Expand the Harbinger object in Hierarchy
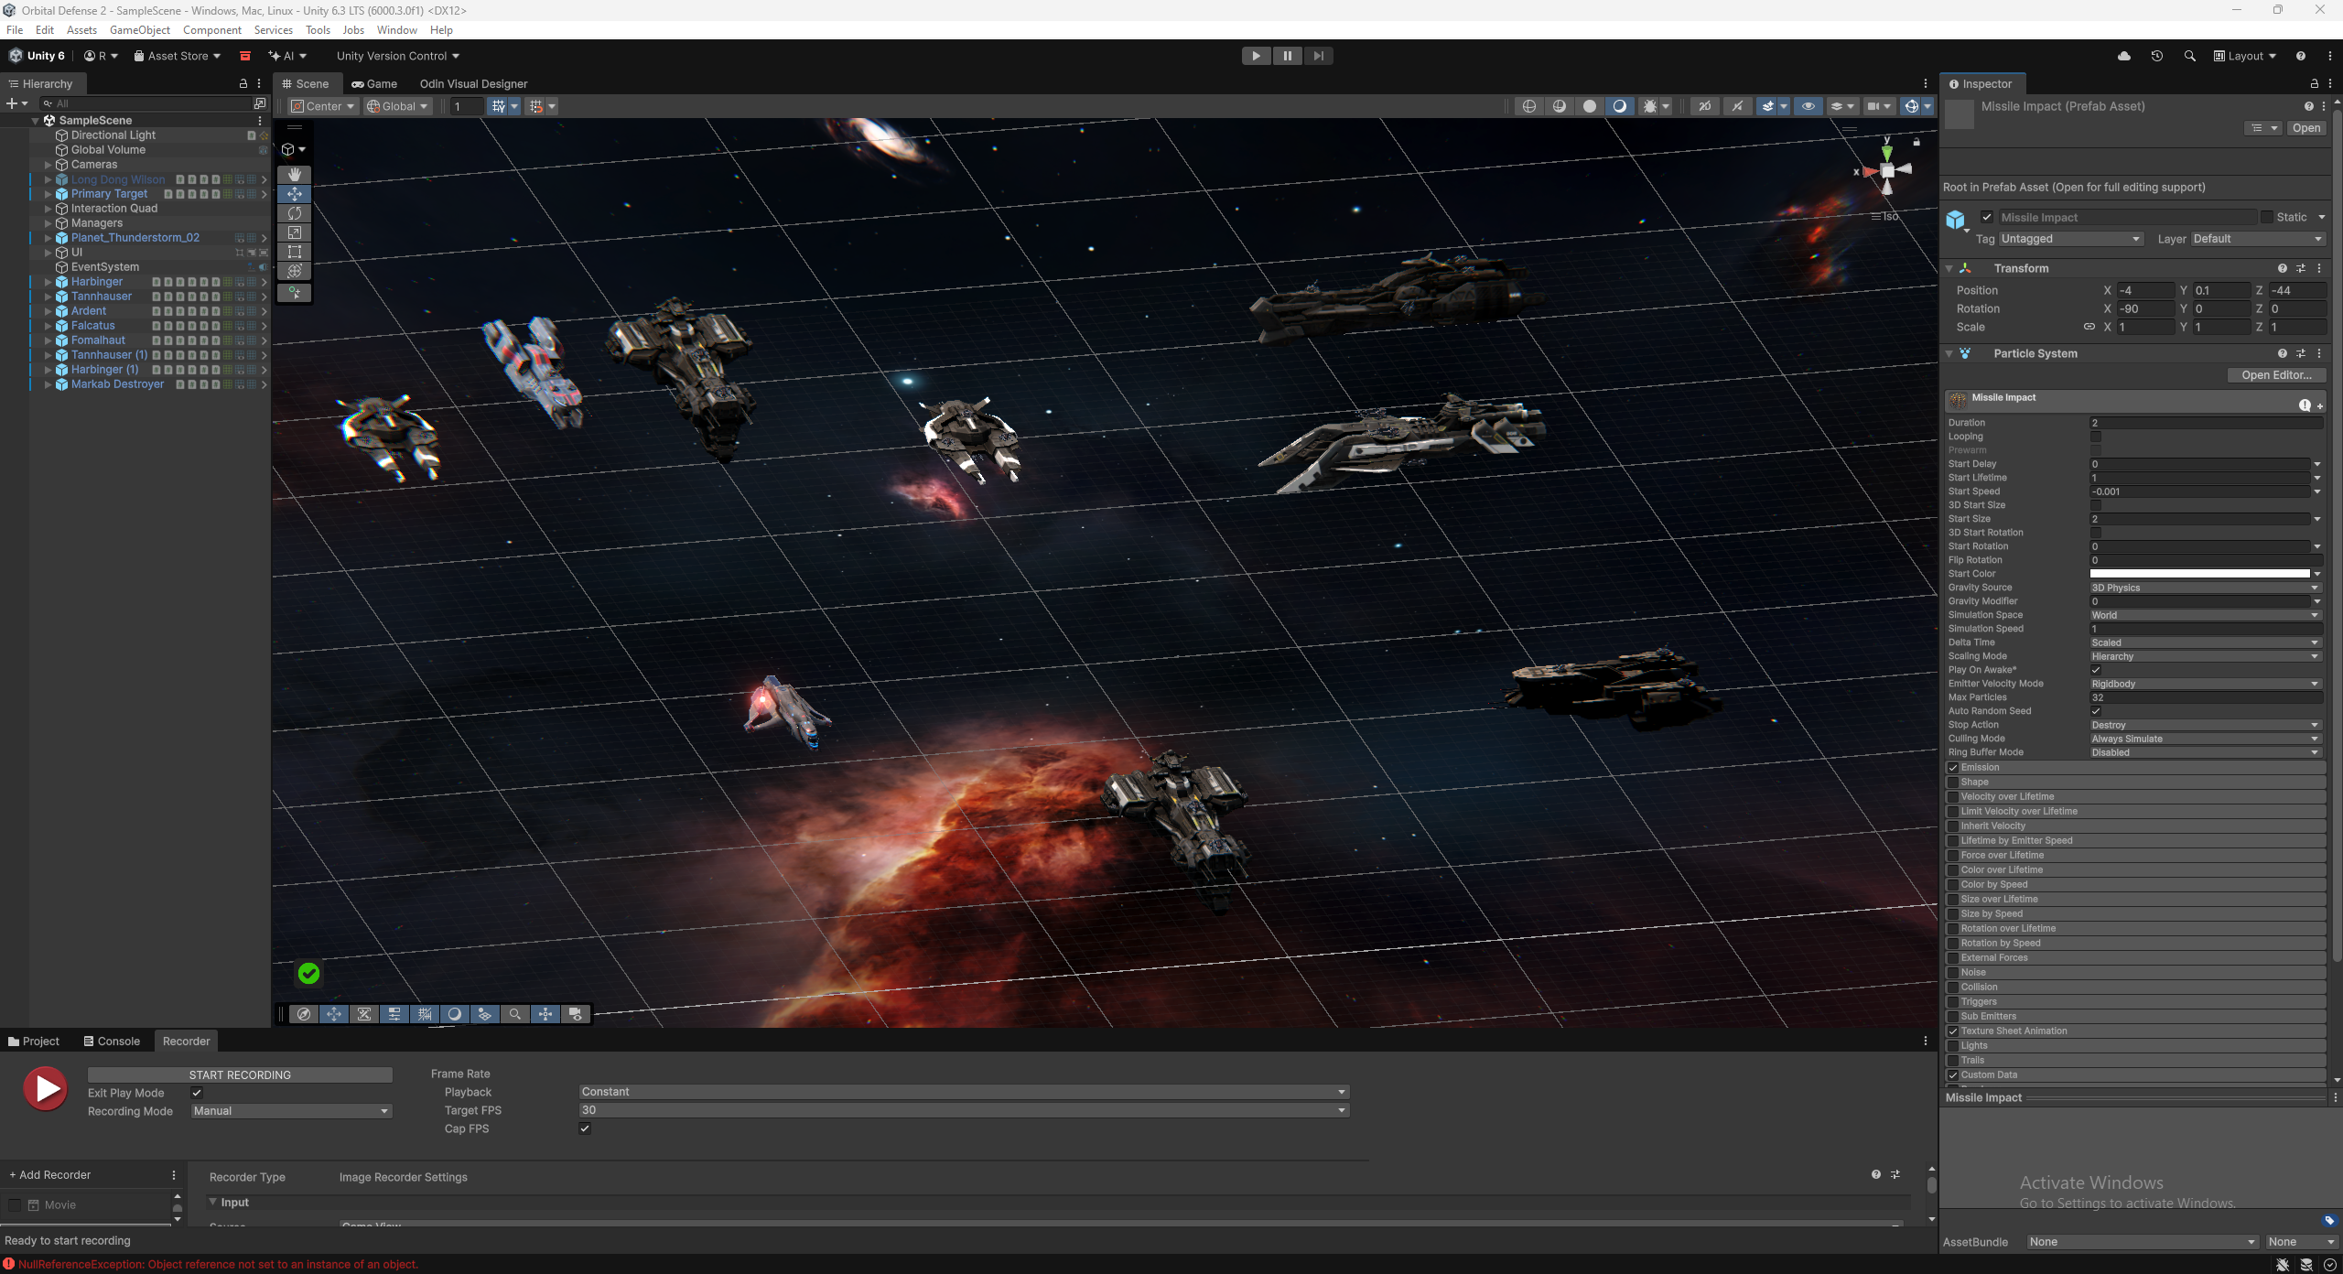The image size is (2343, 1274). [x=48, y=282]
